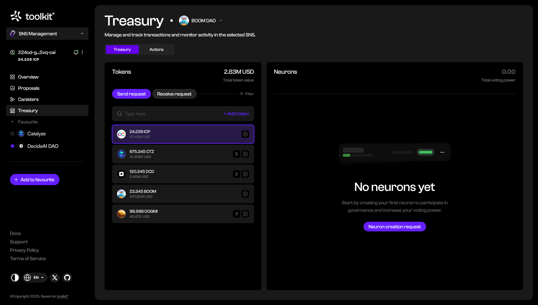Switch to the Actions tab
The height and width of the screenshot is (305, 538).
156,49
